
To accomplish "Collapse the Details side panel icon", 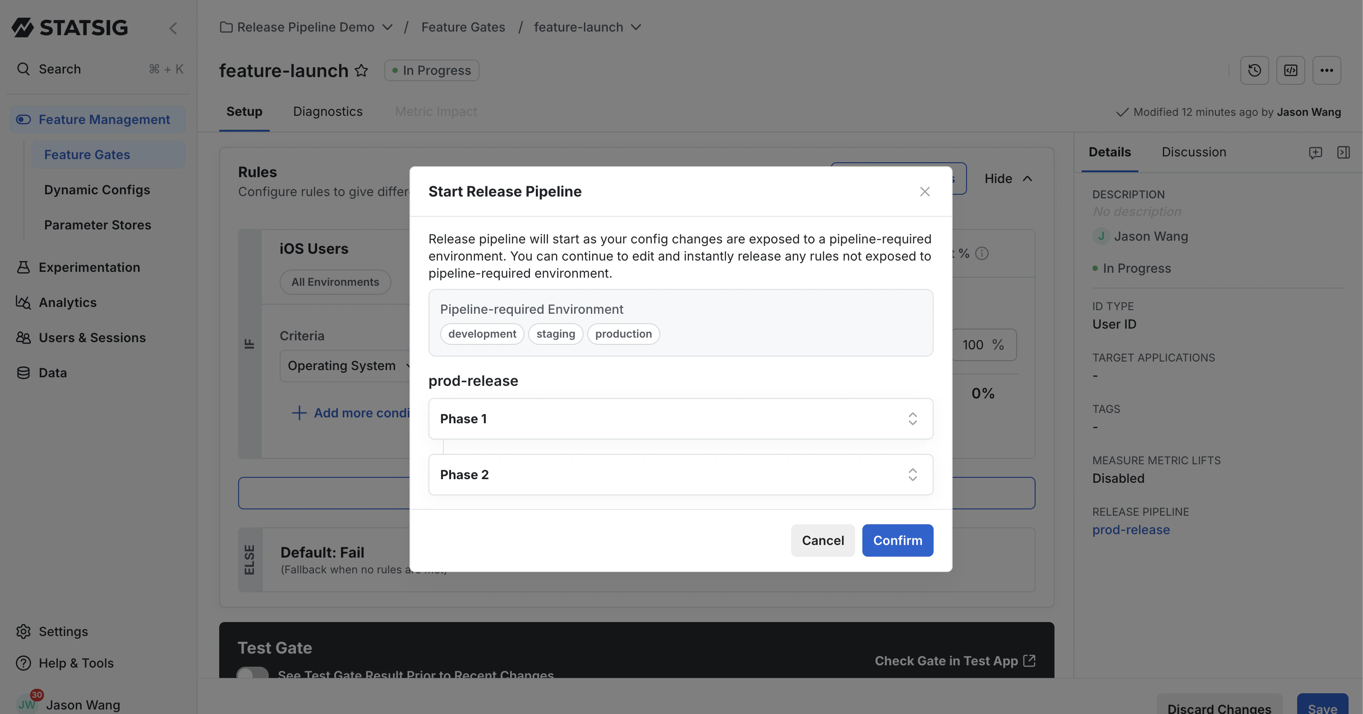I will [1345, 153].
